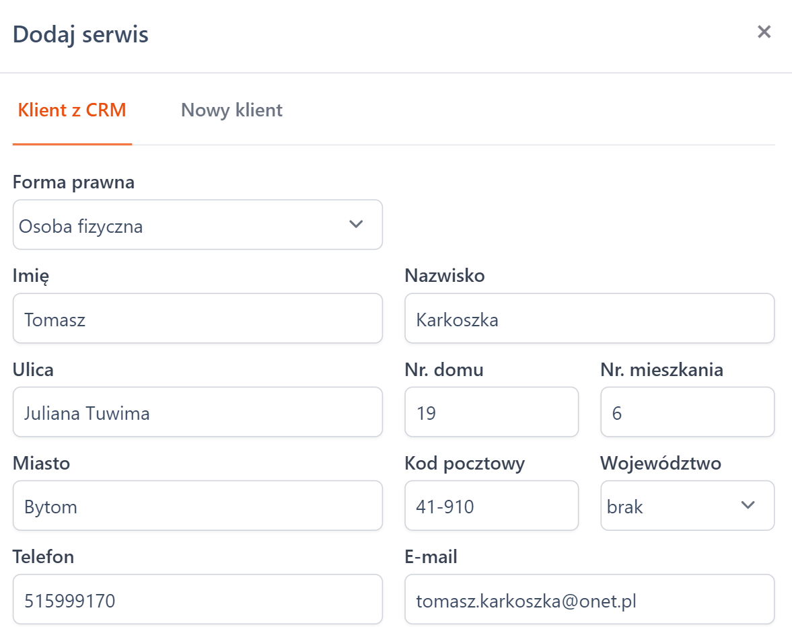Open the Nowy klient tab

[231, 110]
